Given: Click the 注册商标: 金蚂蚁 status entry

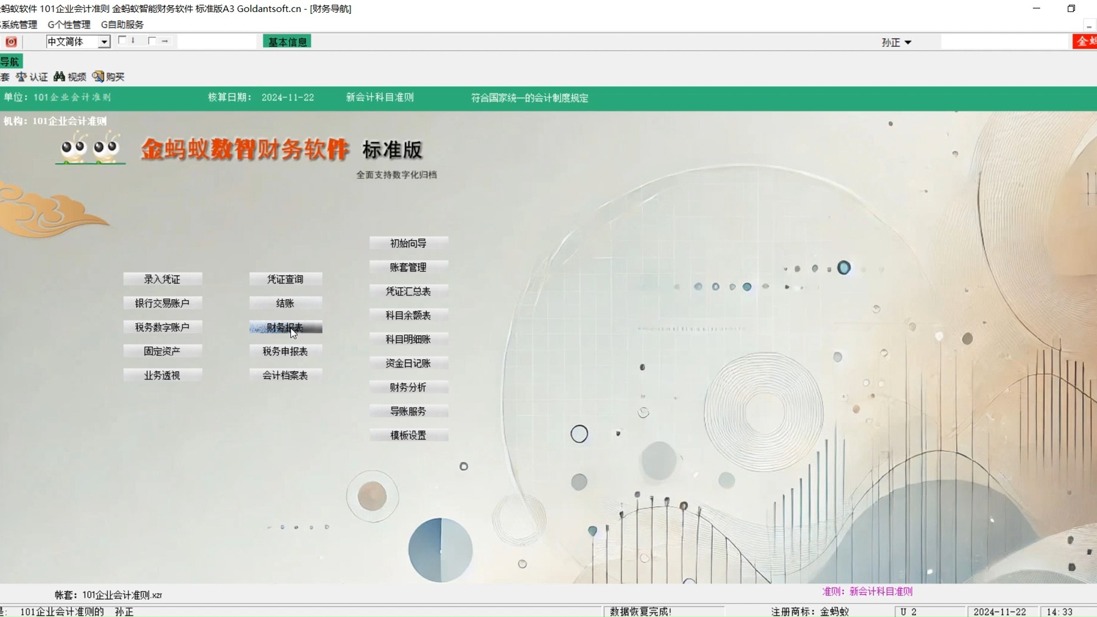Looking at the screenshot, I should [810, 611].
